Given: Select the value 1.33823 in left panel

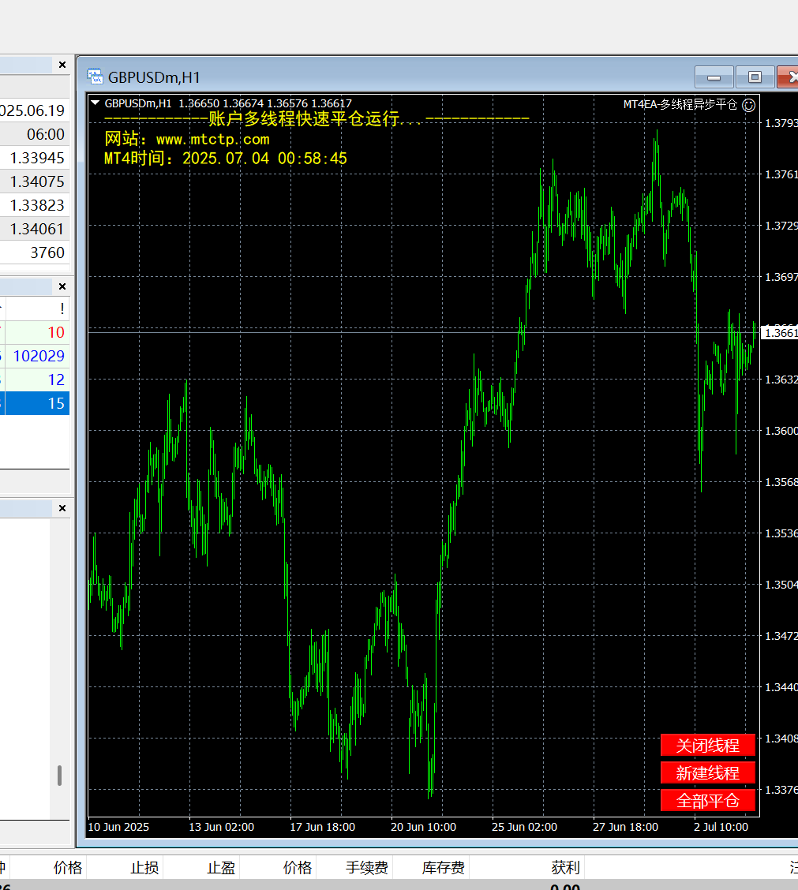Looking at the screenshot, I should (x=37, y=205).
